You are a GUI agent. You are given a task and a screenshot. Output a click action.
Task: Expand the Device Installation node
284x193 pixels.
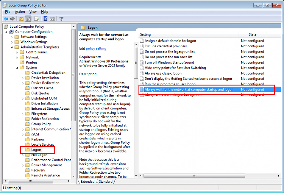23,78
